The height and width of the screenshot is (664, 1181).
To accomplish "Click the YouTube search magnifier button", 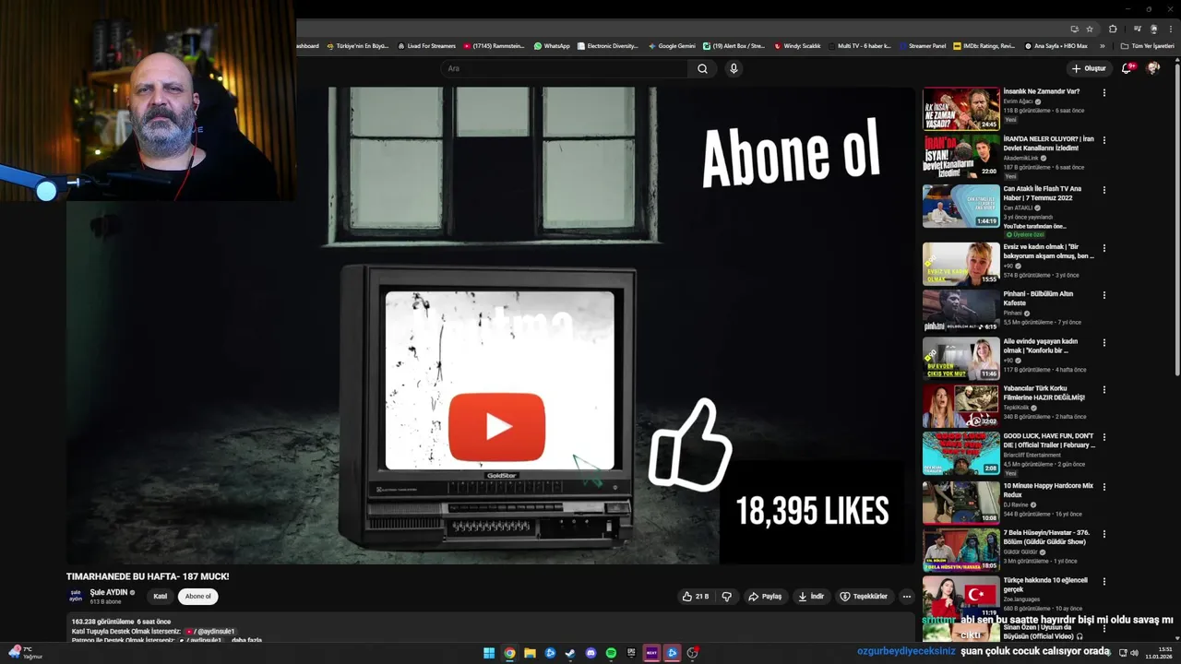I will click(x=702, y=68).
